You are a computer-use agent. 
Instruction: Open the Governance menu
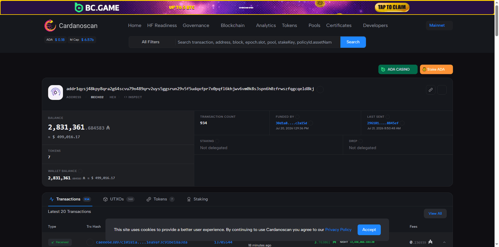tap(196, 25)
